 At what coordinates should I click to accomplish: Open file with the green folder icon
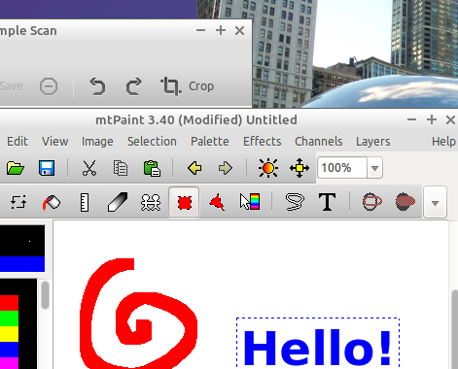16,168
